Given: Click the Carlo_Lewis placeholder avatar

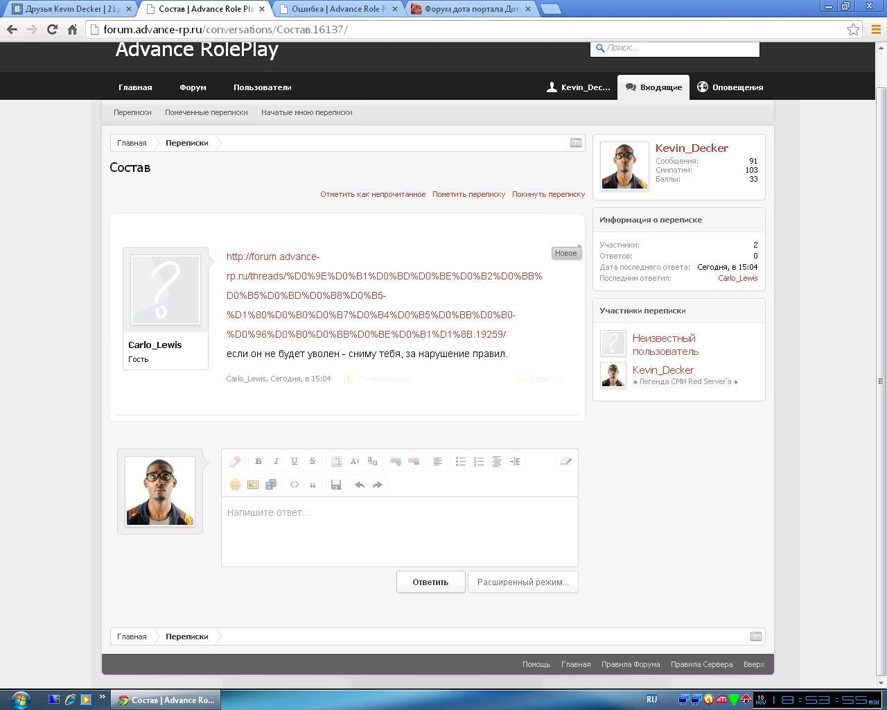Looking at the screenshot, I should [166, 290].
